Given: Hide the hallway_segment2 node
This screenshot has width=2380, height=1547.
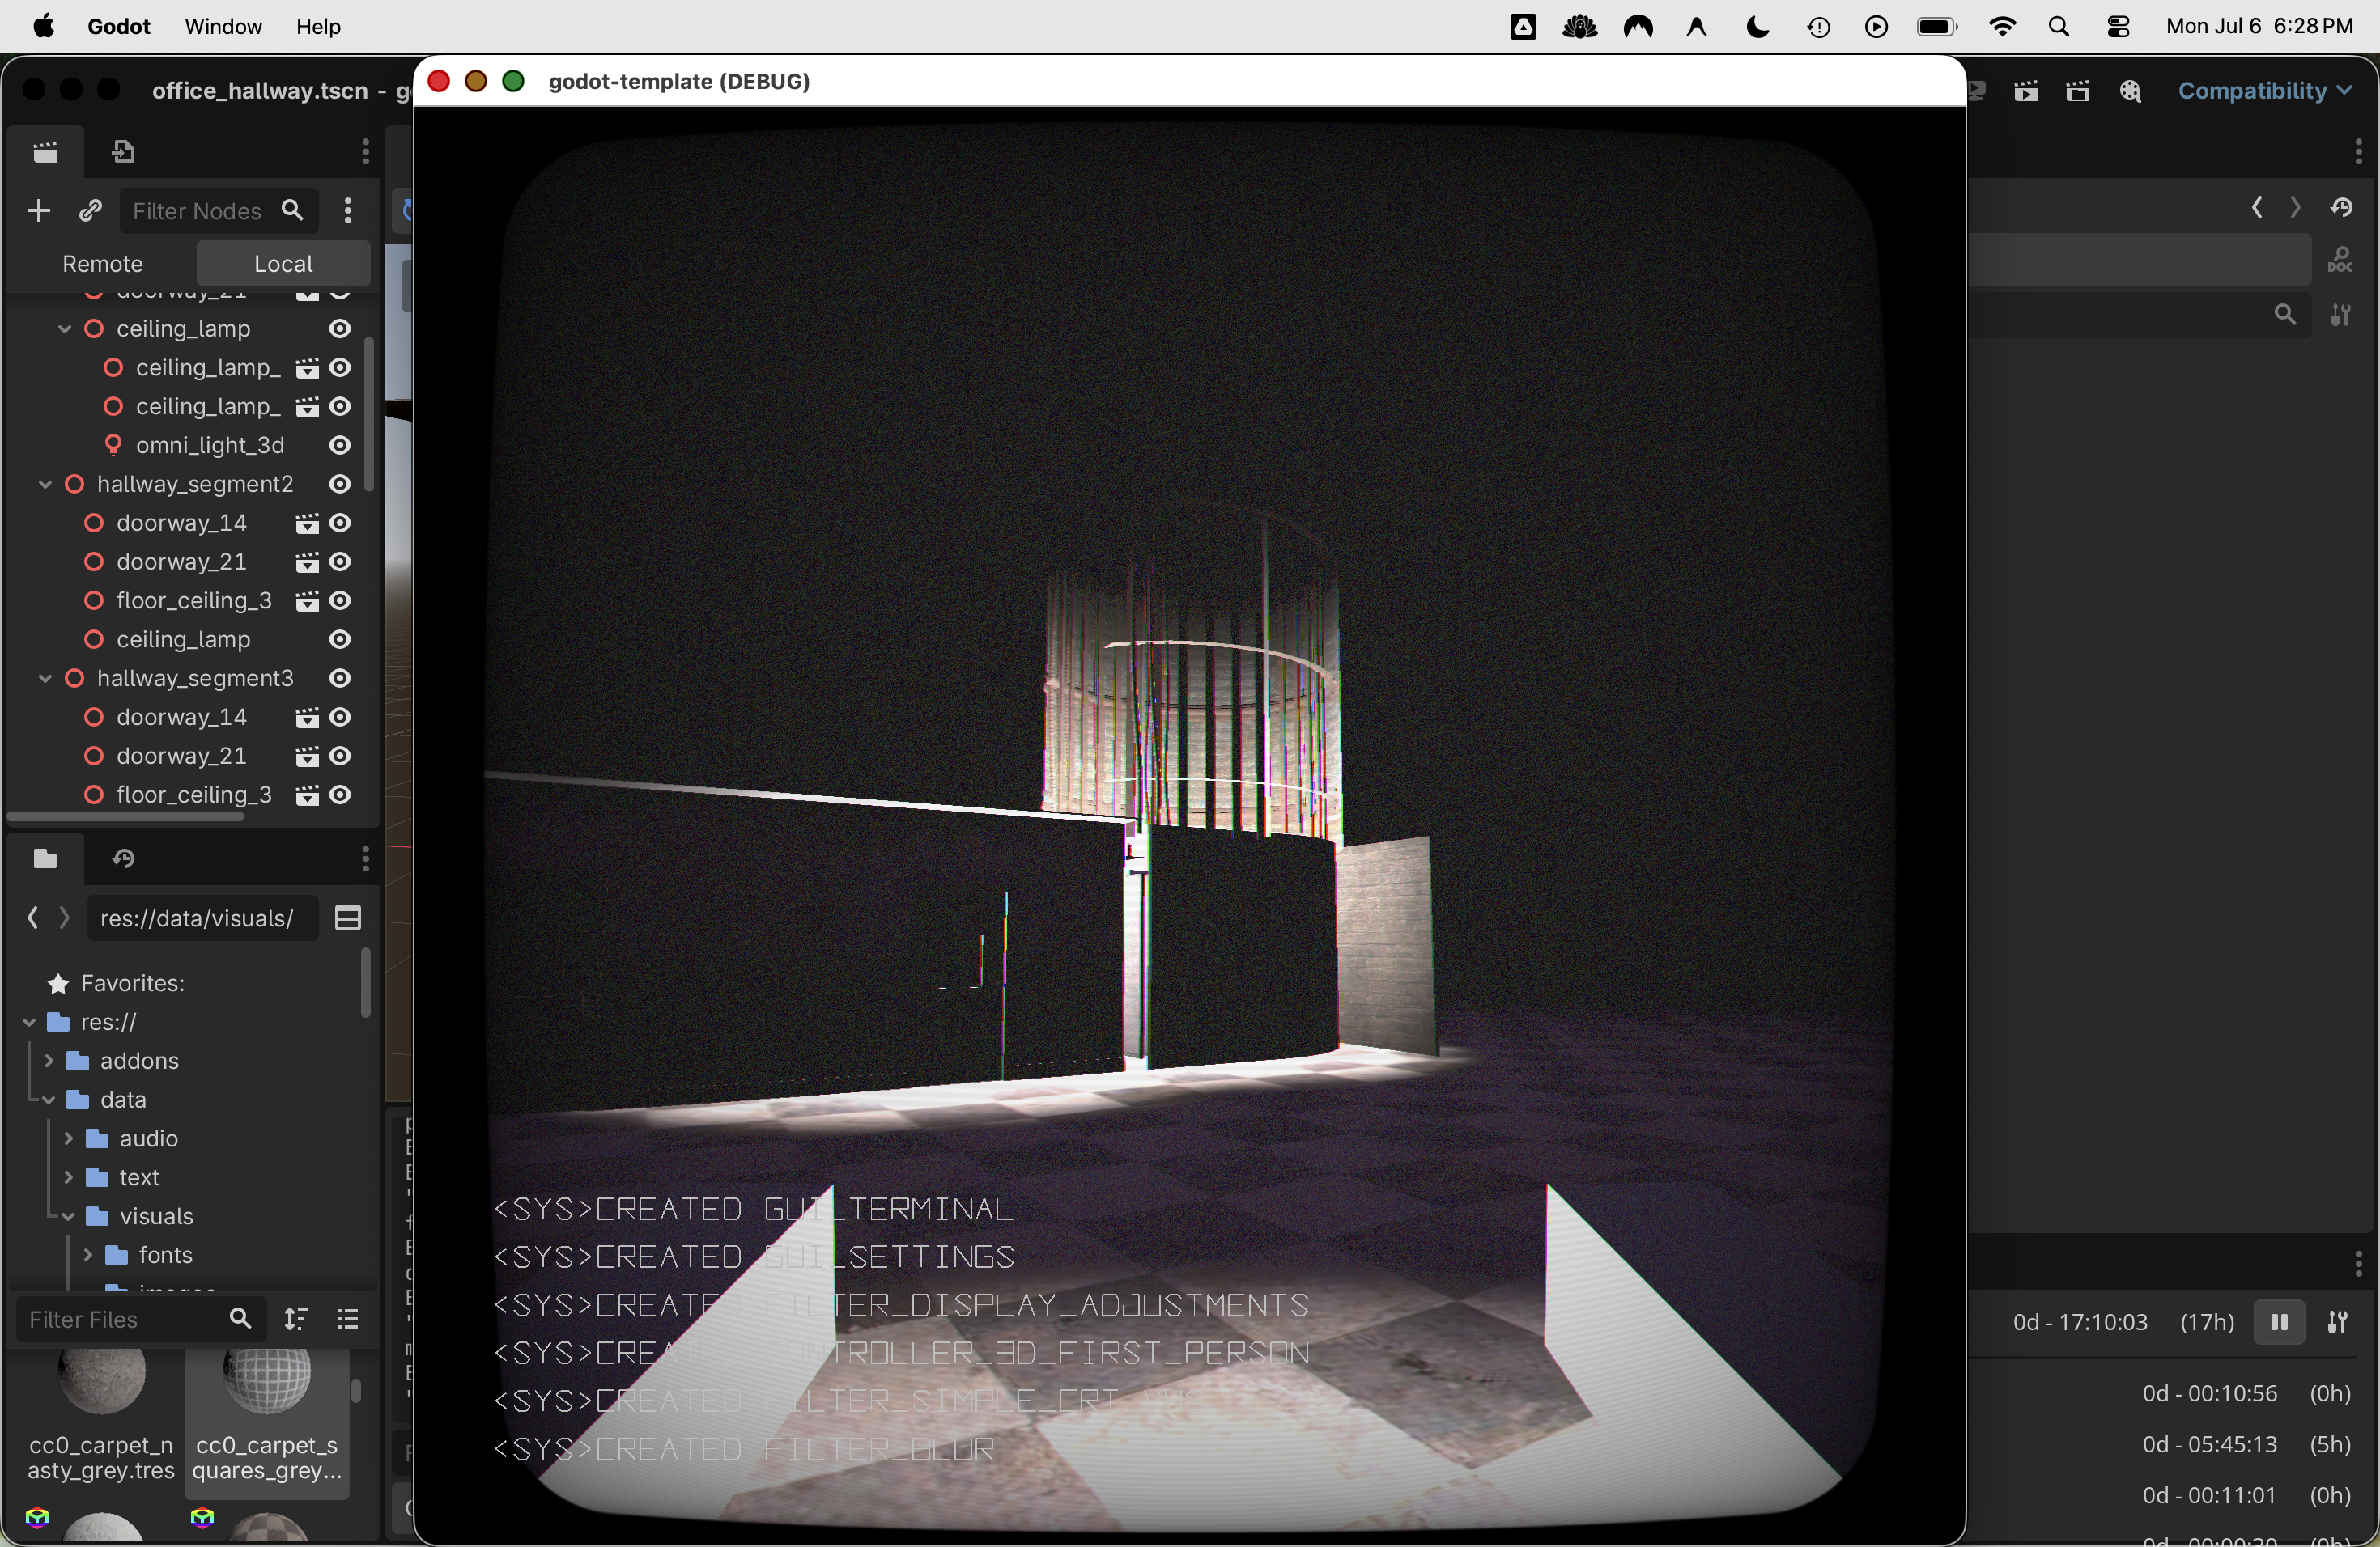Looking at the screenshot, I should point(340,485).
